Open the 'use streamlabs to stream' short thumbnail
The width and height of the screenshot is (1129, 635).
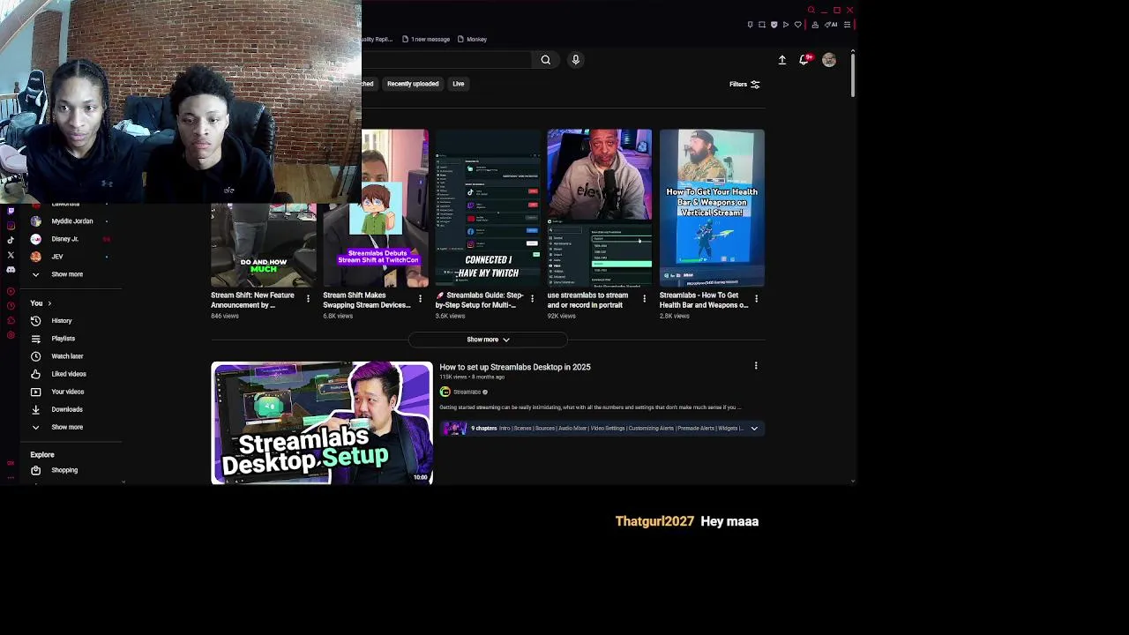click(x=600, y=208)
